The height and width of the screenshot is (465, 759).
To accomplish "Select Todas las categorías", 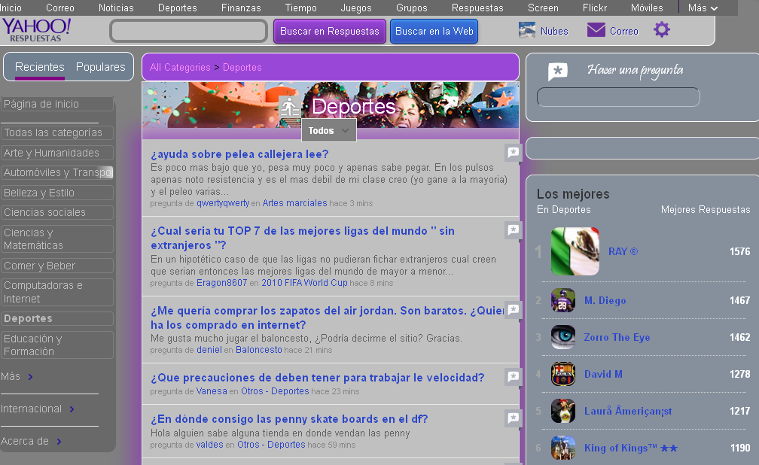I will click(x=57, y=132).
